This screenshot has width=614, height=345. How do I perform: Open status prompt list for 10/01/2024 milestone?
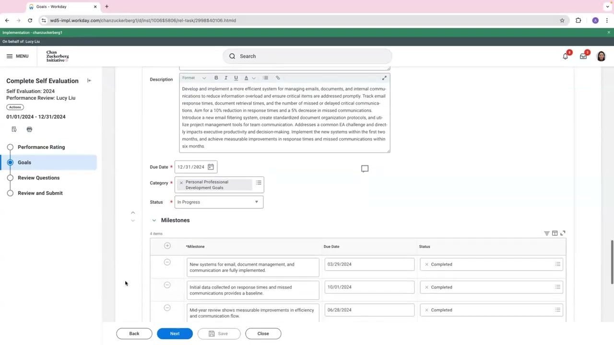(x=557, y=287)
